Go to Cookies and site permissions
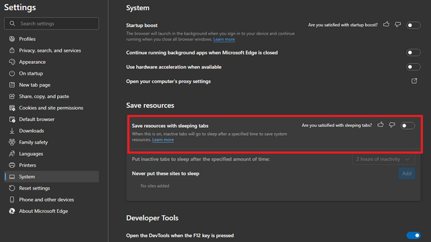The height and width of the screenshot is (242, 431). point(52,108)
